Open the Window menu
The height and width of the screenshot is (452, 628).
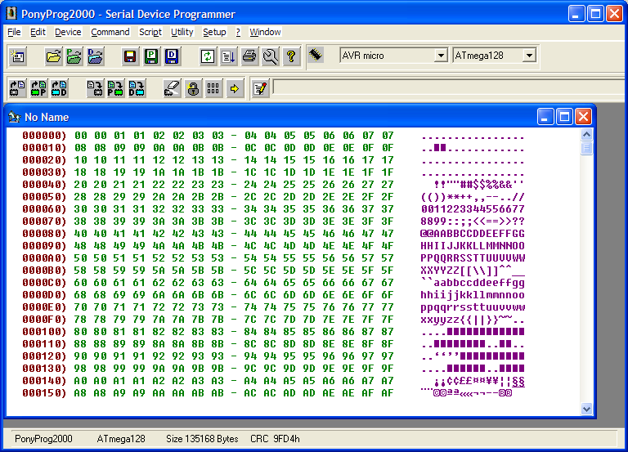265,32
